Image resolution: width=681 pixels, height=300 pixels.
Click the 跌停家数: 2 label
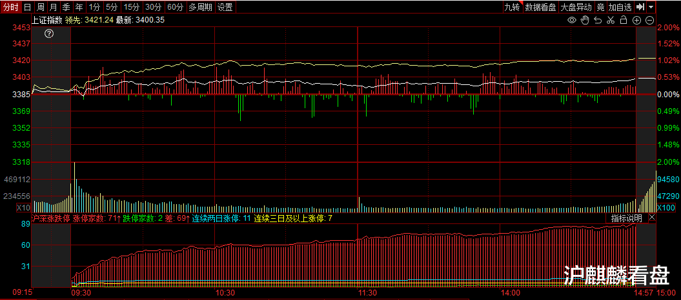pos(143,218)
